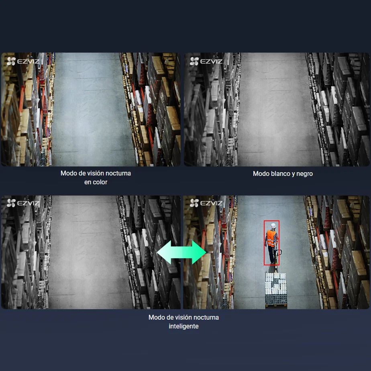Viewport: 371px width, 371px height.
Task: Open the color image with worker in orange vest
Action: (x=276, y=252)
